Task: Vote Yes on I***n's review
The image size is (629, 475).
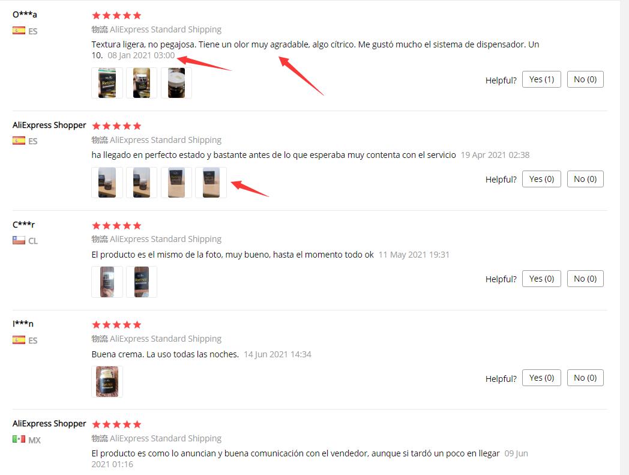Action: 541,378
